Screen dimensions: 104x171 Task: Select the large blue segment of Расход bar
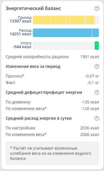pos(62,33)
